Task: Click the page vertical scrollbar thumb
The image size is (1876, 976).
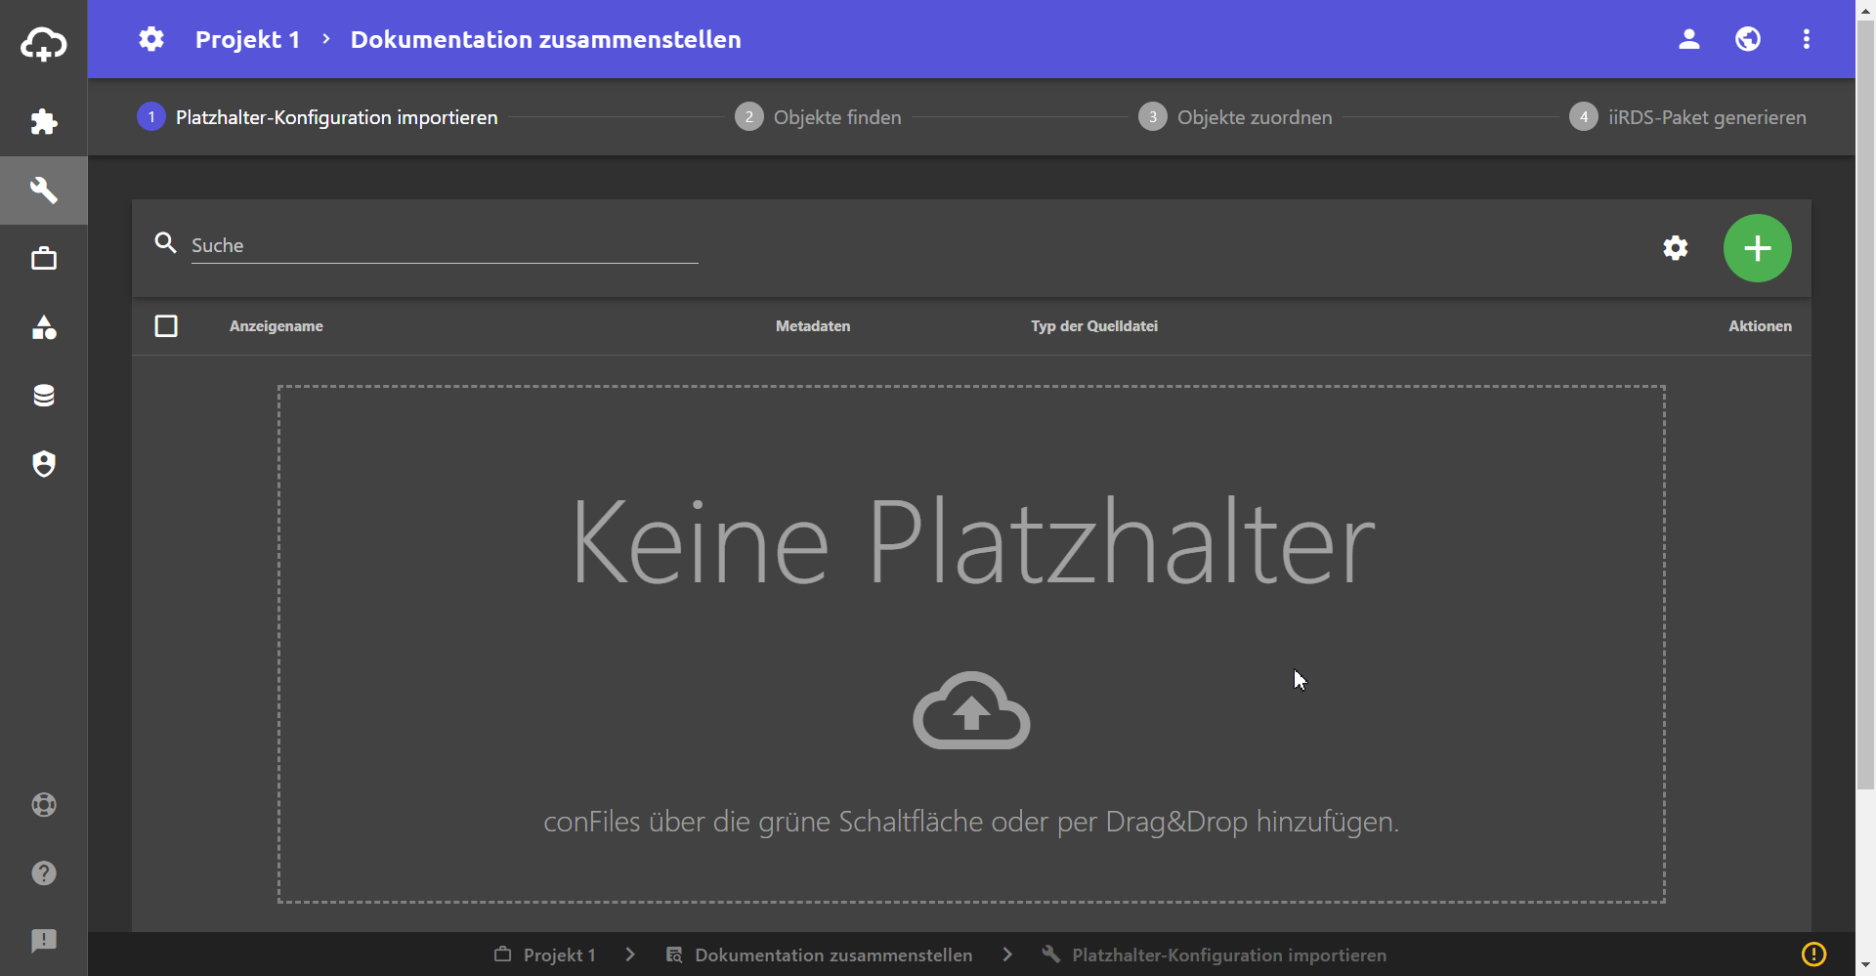Action: coord(1866,403)
